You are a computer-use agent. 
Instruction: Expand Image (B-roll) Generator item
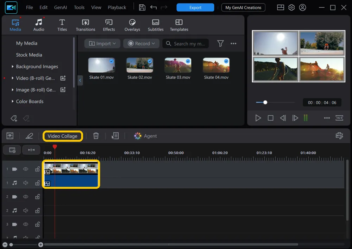tap(13, 90)
